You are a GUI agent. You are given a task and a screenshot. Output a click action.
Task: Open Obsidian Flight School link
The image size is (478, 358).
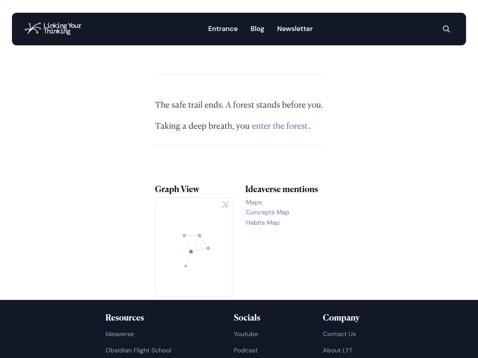pyautogui.click(x=138, y=350)
